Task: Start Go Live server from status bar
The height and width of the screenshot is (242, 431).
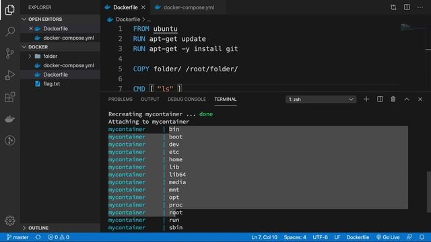Action: 388,237
